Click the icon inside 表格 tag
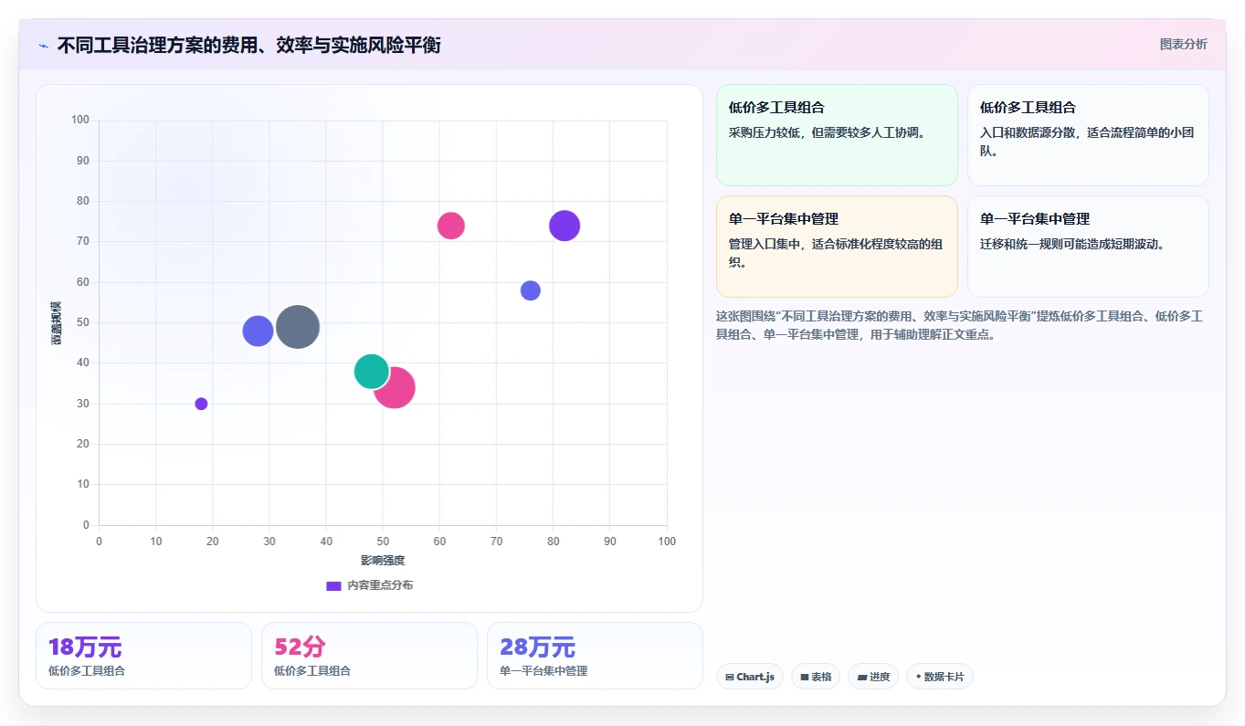 click(805, 678)
